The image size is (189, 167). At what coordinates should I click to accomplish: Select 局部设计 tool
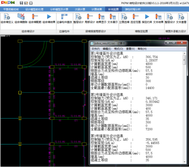pos(90,18)
